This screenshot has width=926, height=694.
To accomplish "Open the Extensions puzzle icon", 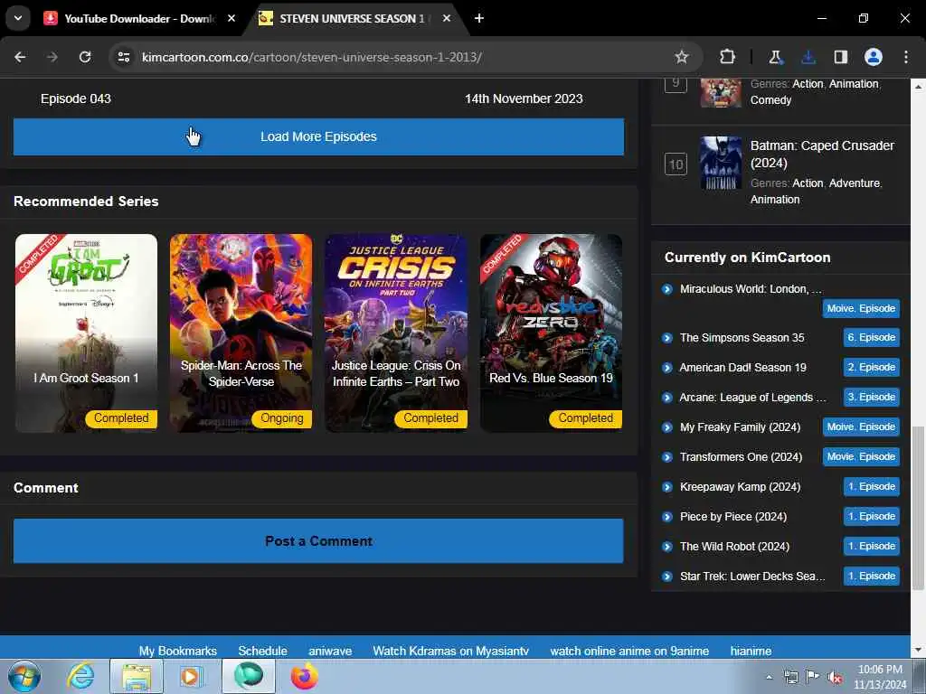I will coord(728,57).
